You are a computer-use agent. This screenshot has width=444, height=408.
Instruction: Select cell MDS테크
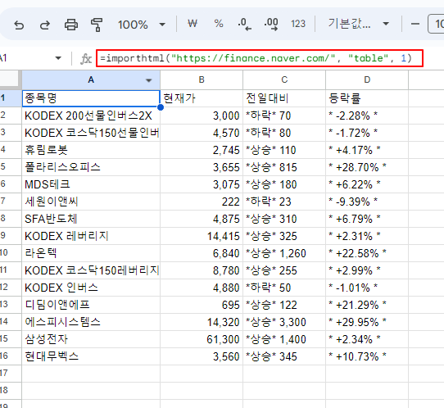[x=91, y=184]
